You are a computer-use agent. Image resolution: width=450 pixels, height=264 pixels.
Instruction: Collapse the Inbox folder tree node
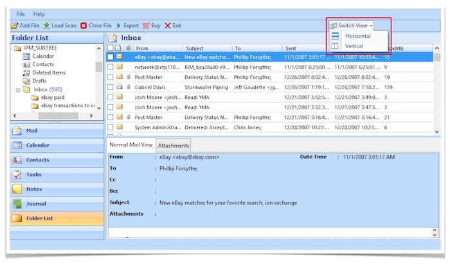click(17, 90)
